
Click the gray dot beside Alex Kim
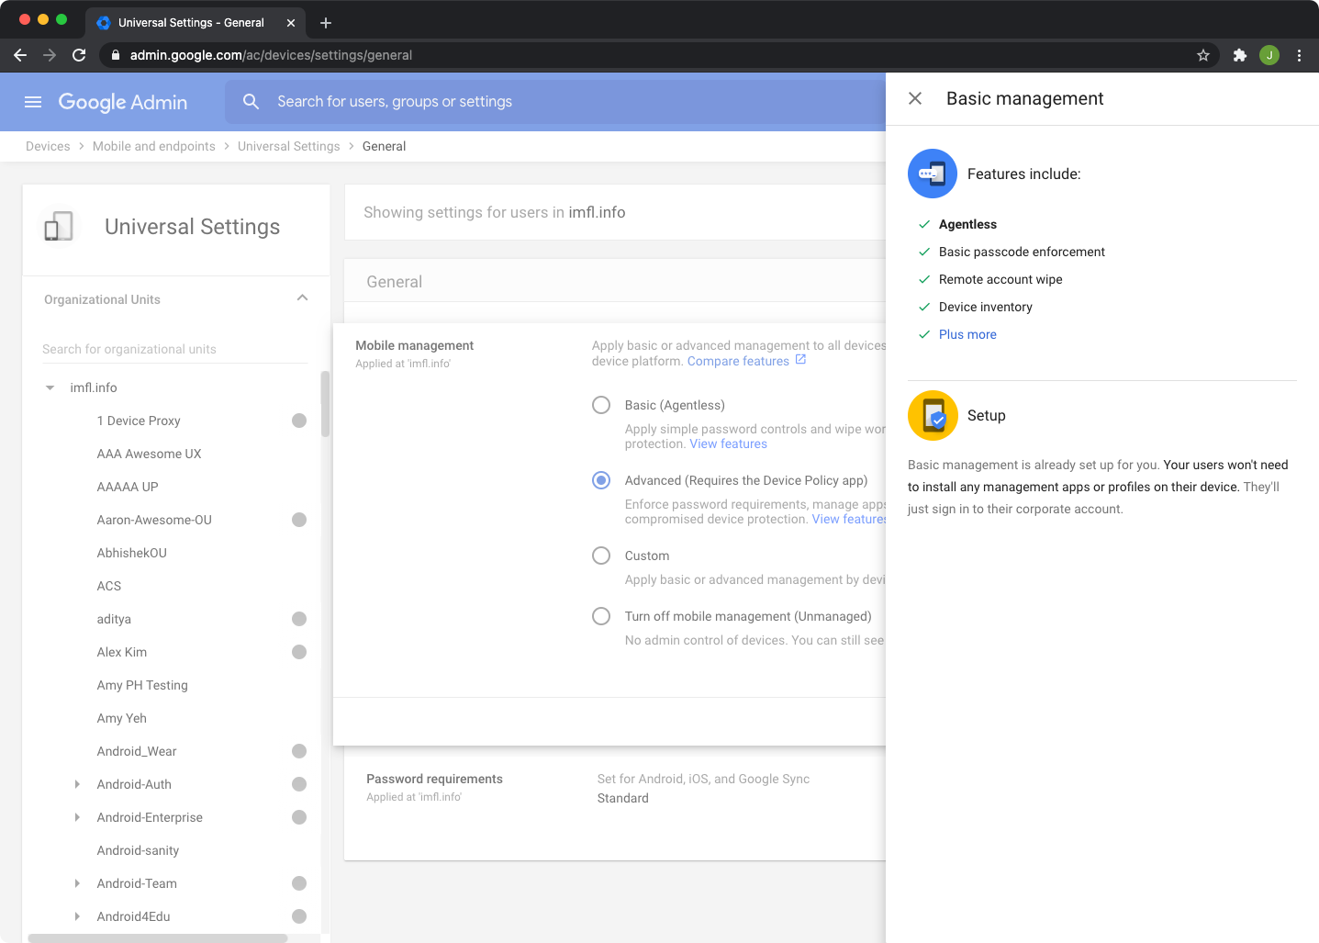(x=299, y=652)
